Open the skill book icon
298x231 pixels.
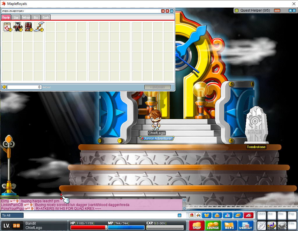pyautogui.click(x=238, y=215)
